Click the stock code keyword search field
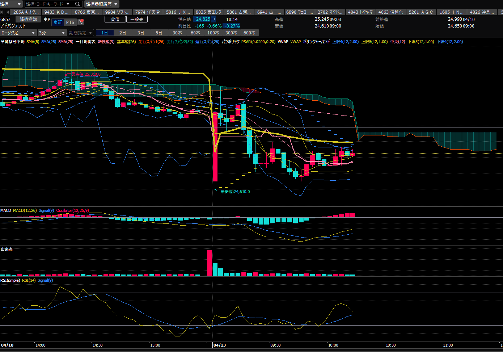 click(49, 4)
